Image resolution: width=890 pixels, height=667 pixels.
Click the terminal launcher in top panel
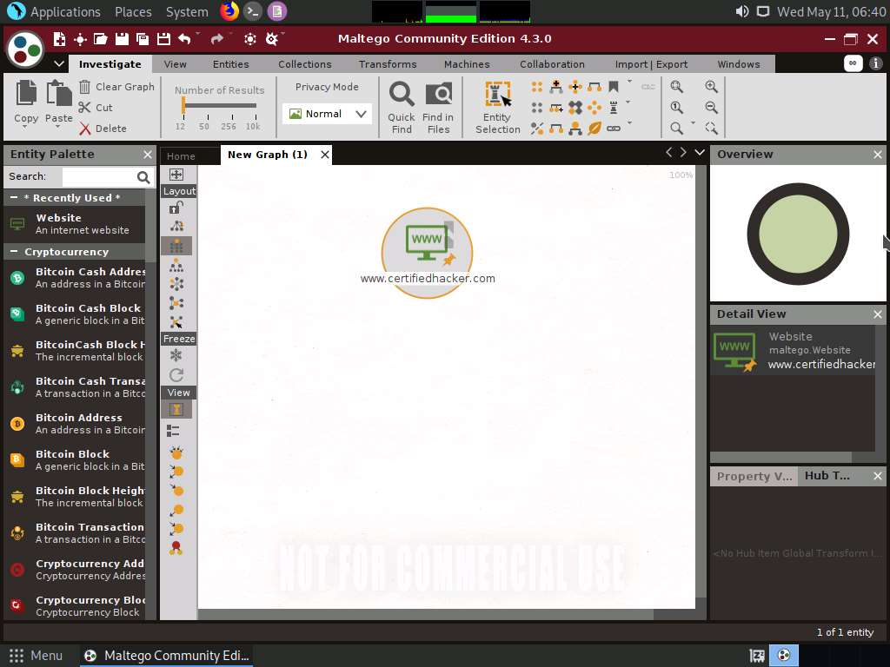point(253,10)
